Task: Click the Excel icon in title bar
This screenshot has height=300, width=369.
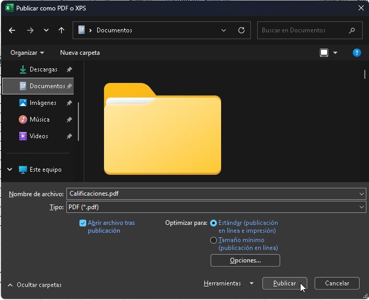Action: pos(9,8)
